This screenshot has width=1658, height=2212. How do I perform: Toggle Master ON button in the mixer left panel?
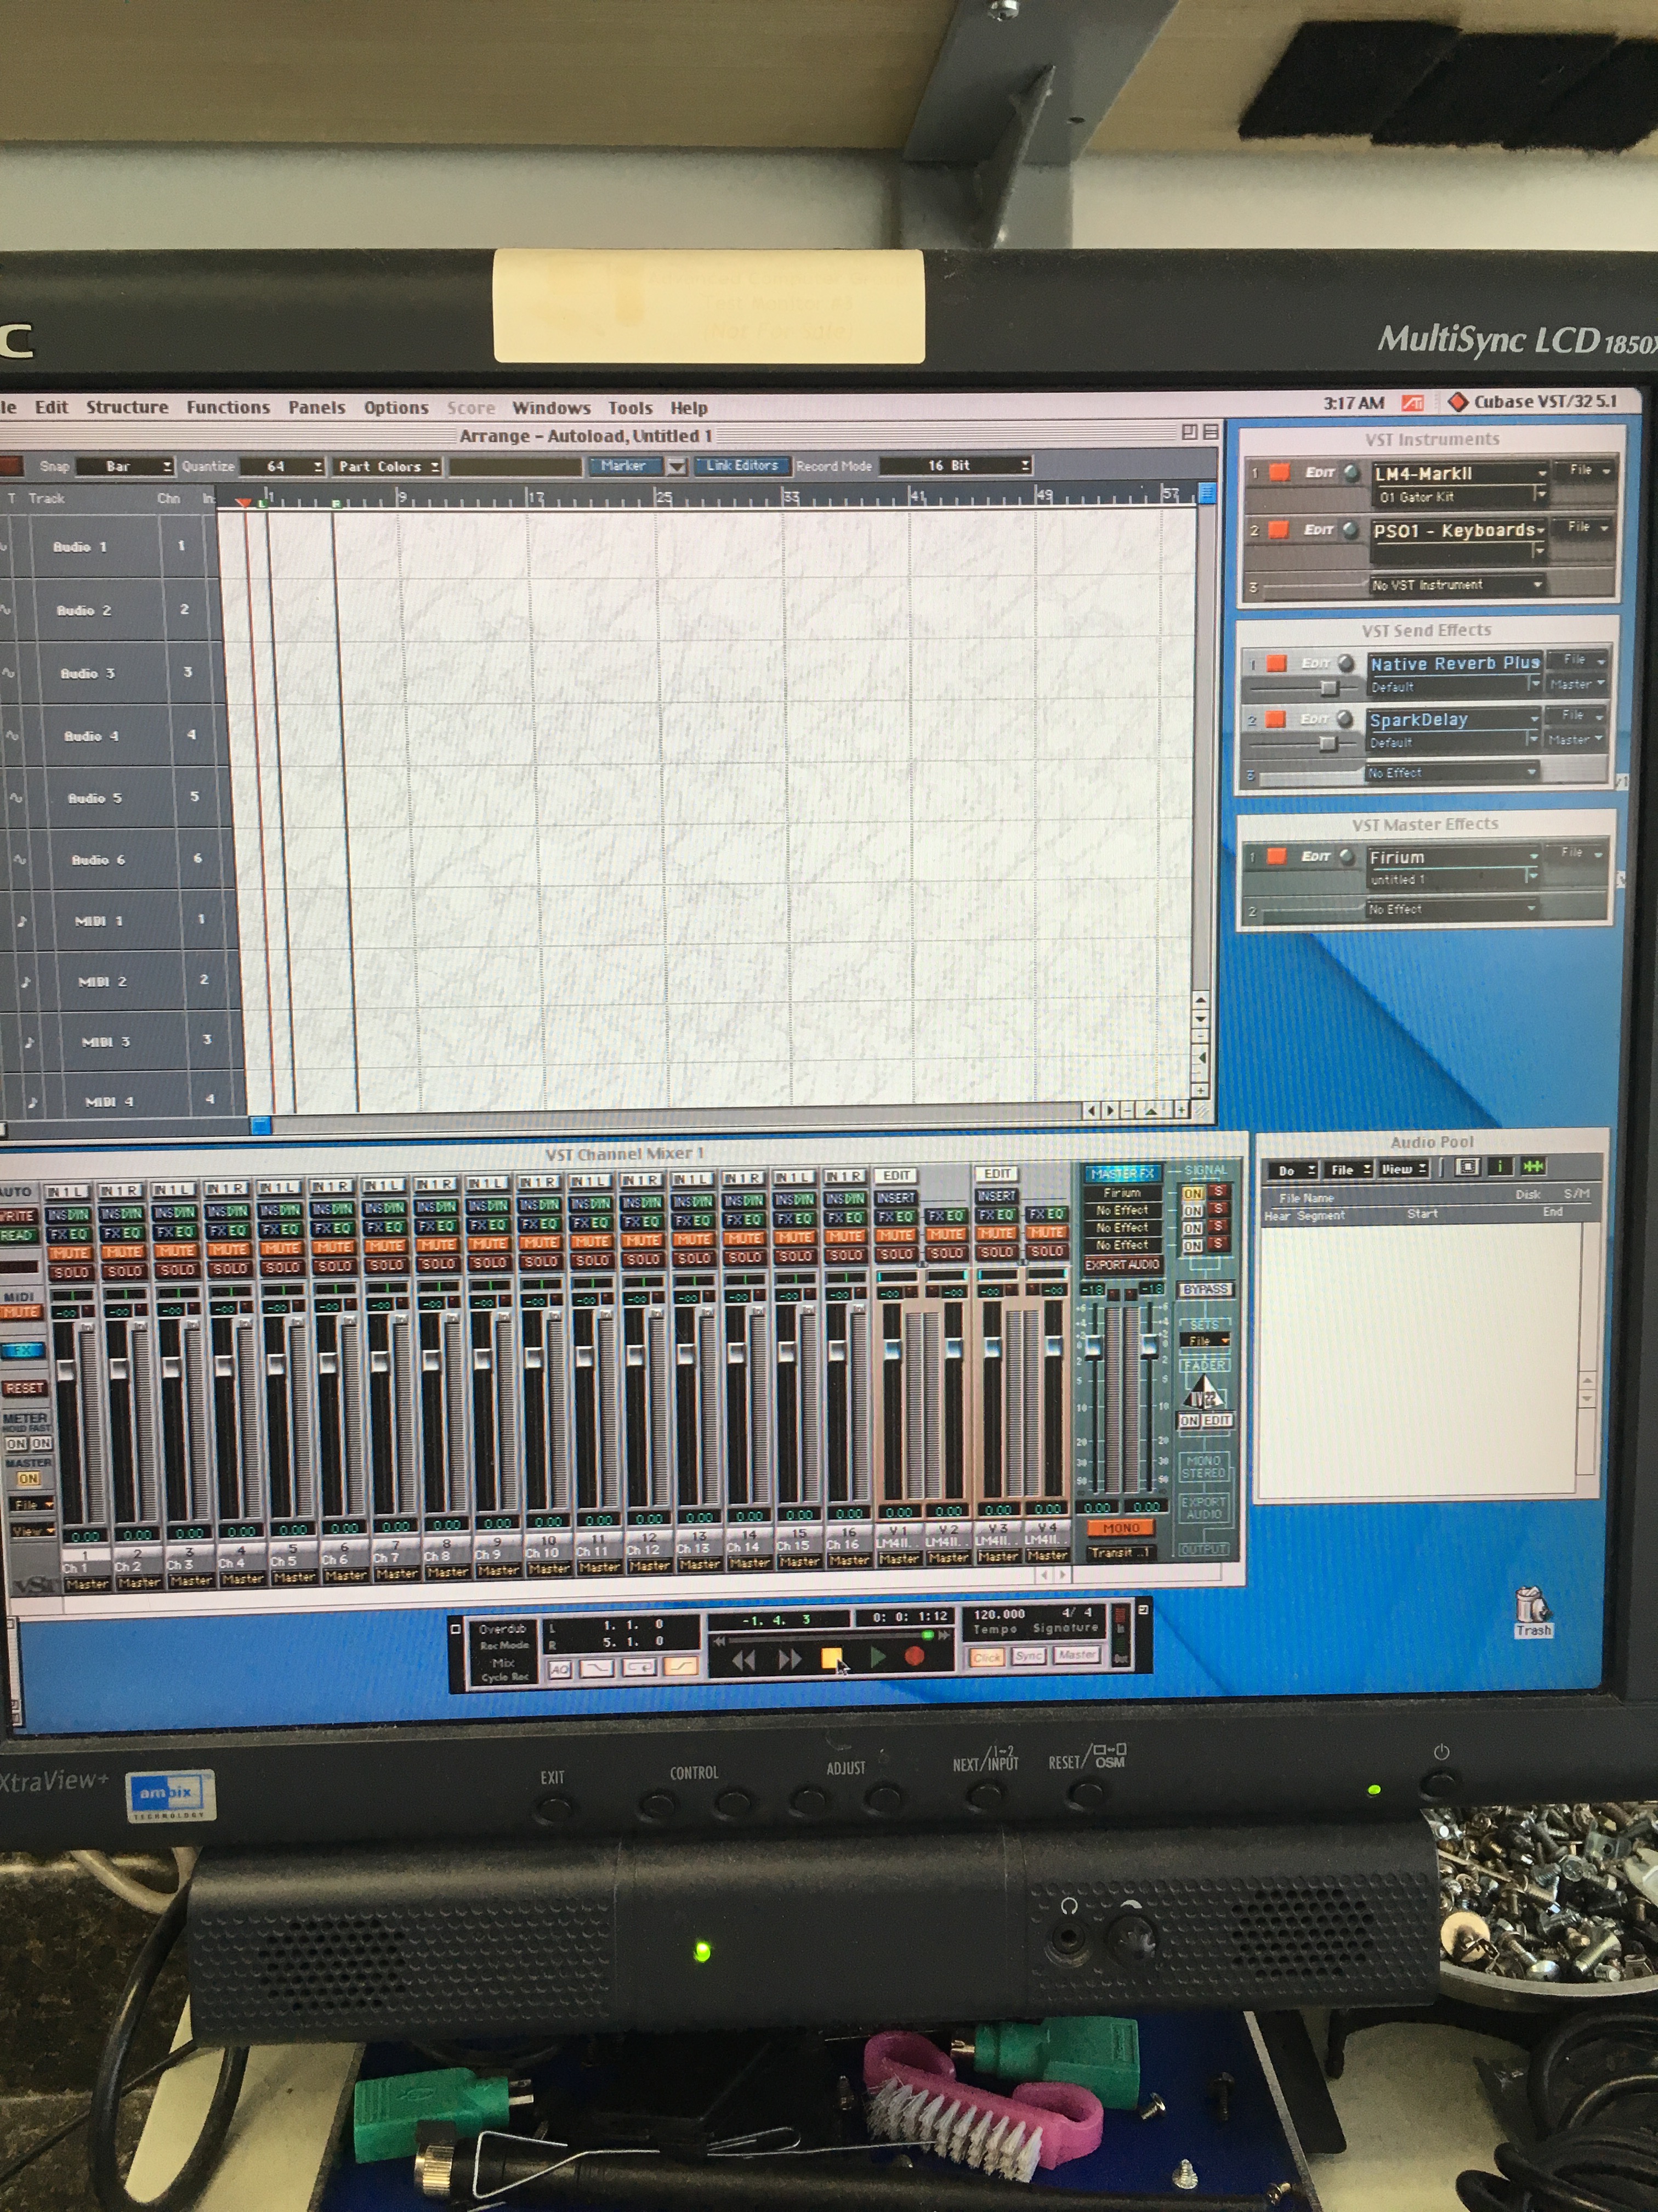[x=28, y=1478]
